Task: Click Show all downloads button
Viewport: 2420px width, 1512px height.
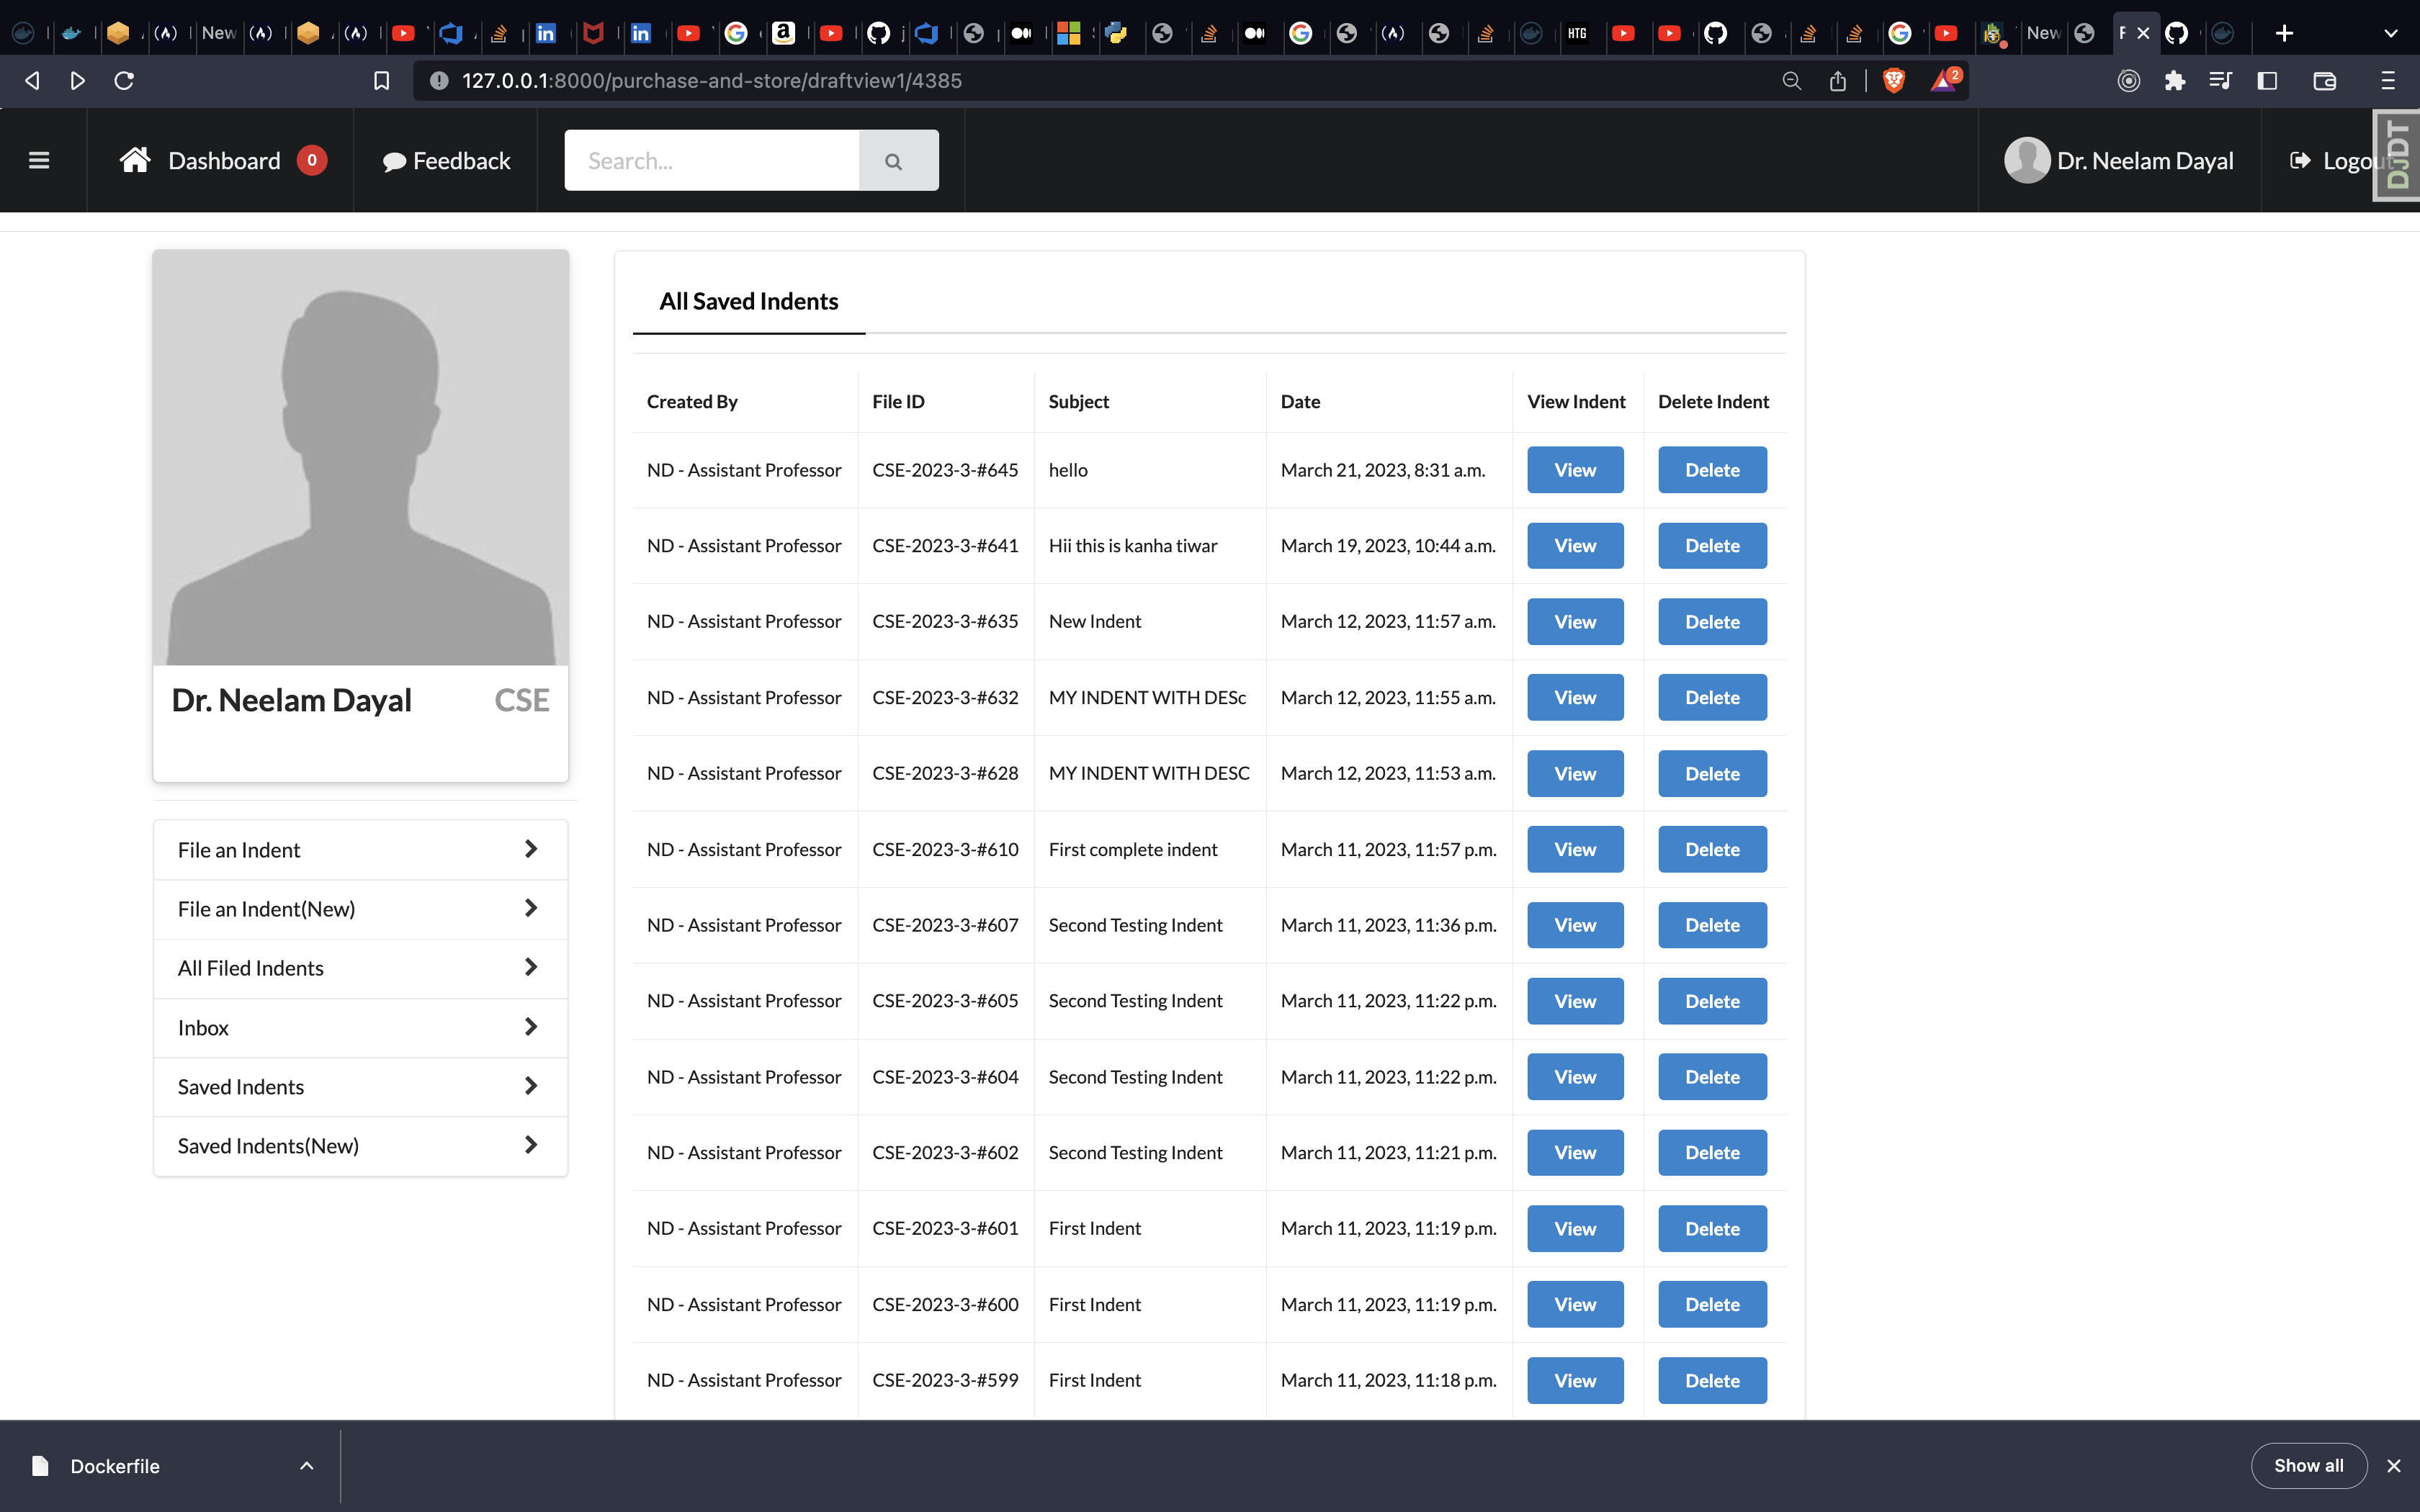Action: click(x=2308, y=1465)
